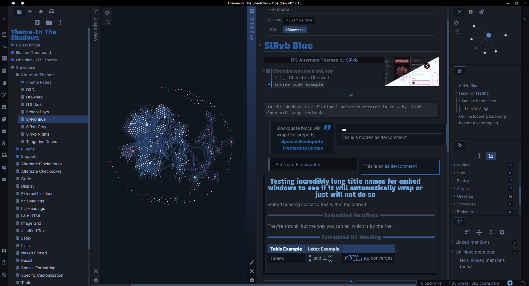Toggle the Checkboxes check only top checkbox

click(268, 71)
